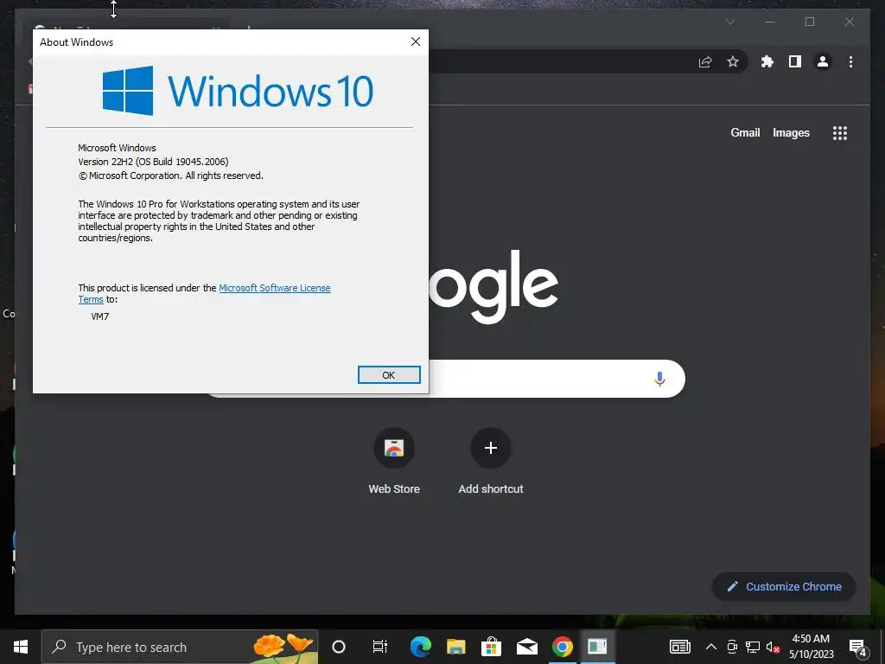The height and width of the screenshot is (664, 885).
Task: Open Microsoft Store from taskbar
Action: pyautogui.click(x=491, y=647)
